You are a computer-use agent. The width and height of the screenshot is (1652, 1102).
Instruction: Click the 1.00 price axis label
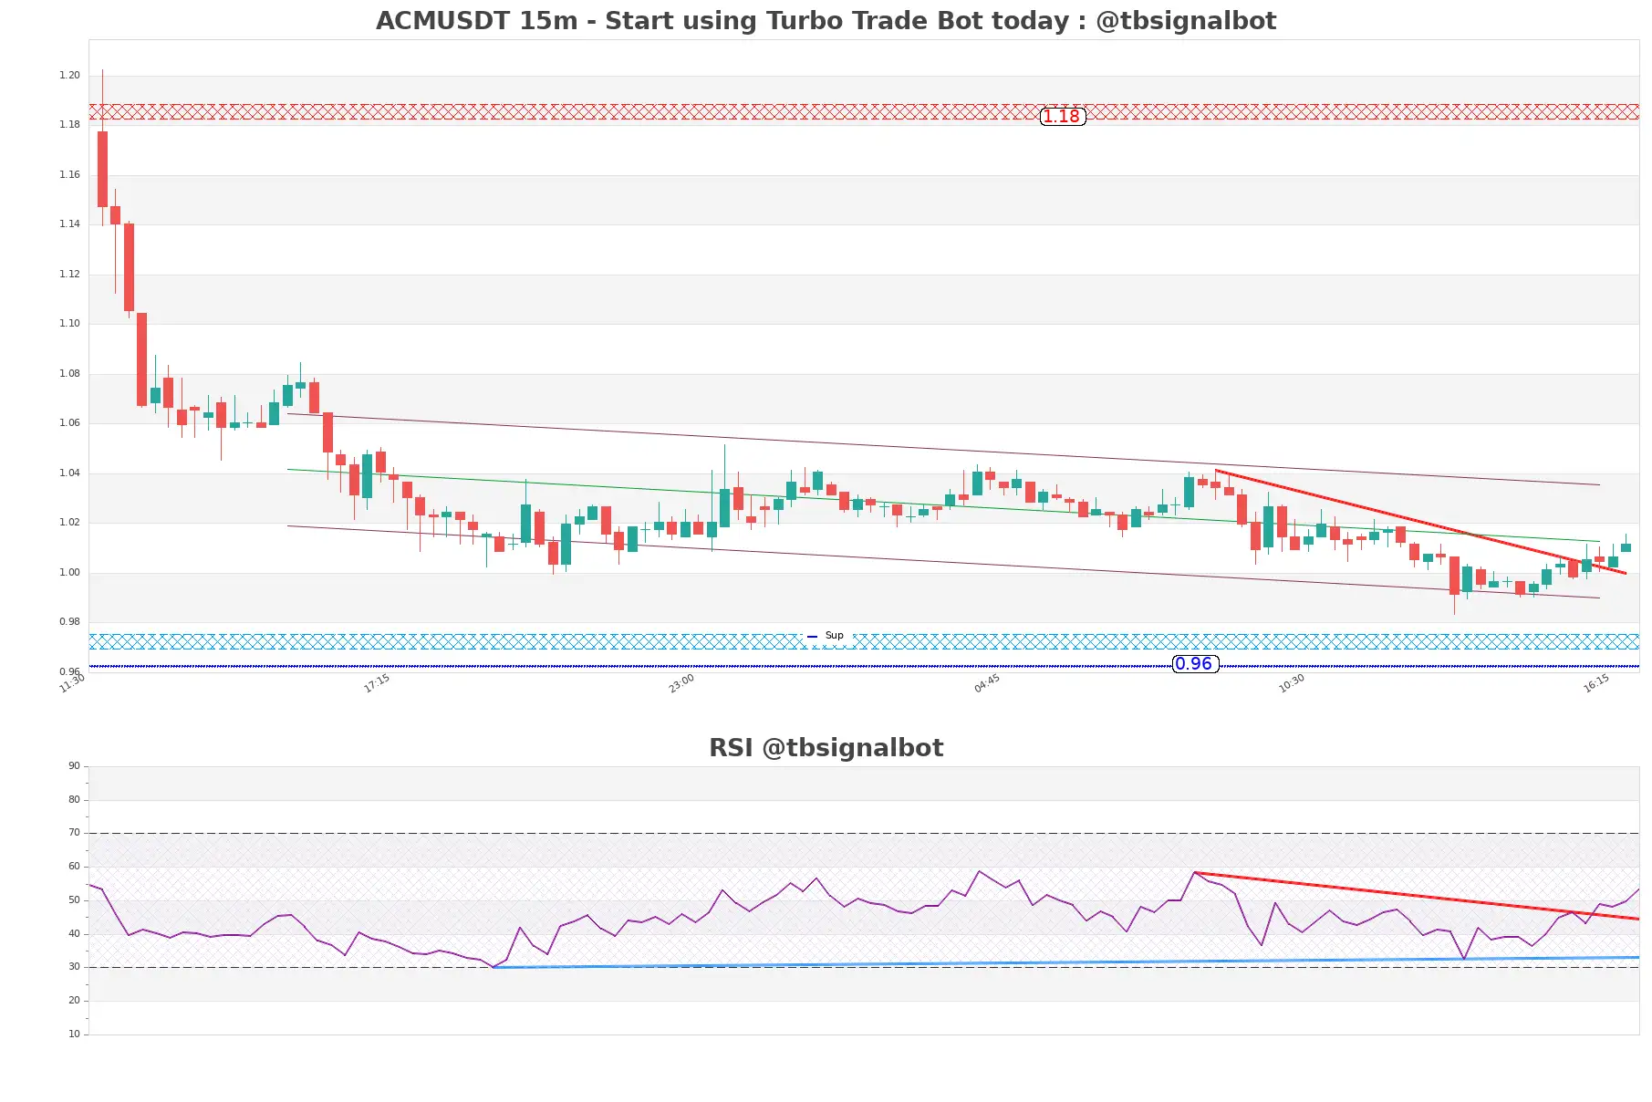click(69, 573)
